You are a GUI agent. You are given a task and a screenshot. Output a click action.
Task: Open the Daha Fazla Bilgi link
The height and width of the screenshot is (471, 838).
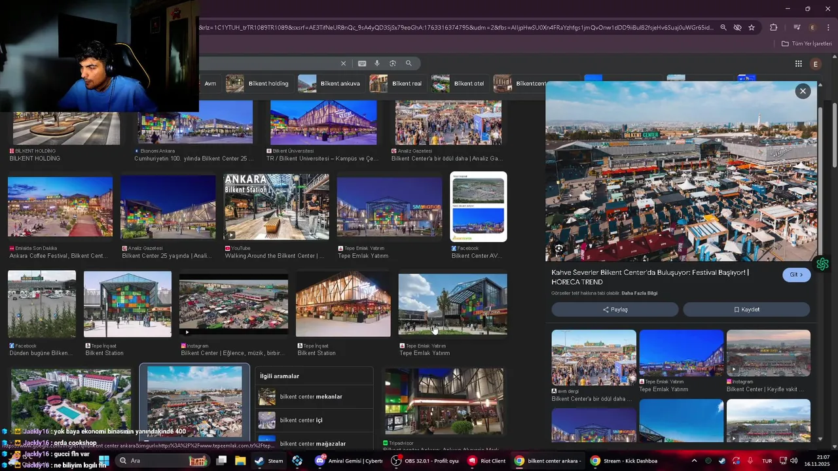tap(639, 293)
